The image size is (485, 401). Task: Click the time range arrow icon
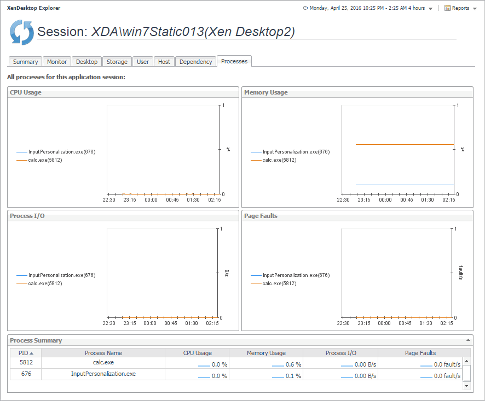coord(305,8)
